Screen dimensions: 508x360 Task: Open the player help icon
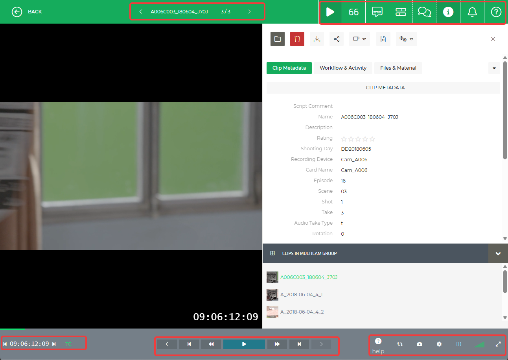(x=378, y=341)
